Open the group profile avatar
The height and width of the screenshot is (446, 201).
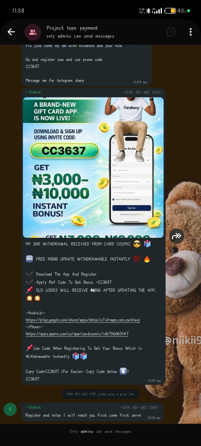tap(33, 32)
